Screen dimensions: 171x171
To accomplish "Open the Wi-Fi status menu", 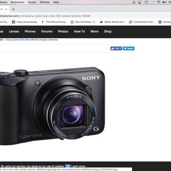I will click(x=158, y=2).
